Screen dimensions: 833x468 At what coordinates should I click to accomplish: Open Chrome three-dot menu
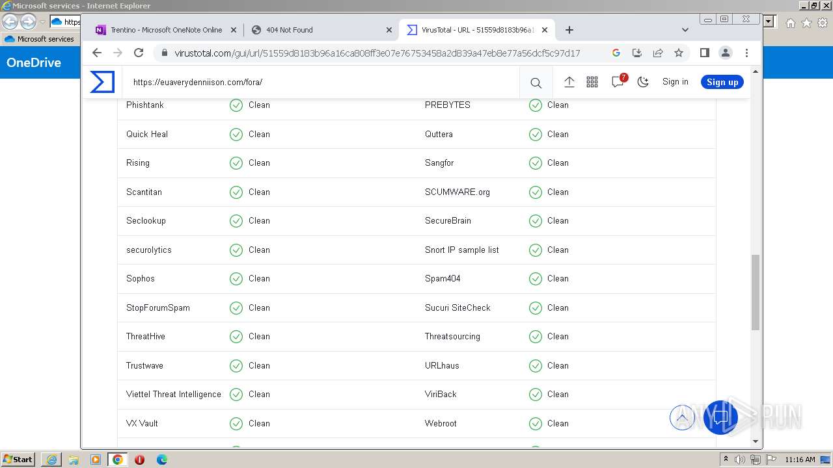click(x=746, y=53)
